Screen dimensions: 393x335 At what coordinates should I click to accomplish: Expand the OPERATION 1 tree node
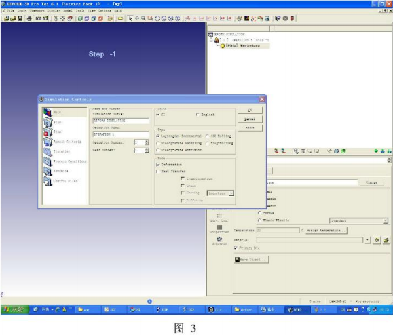click(x=210, y=40)
